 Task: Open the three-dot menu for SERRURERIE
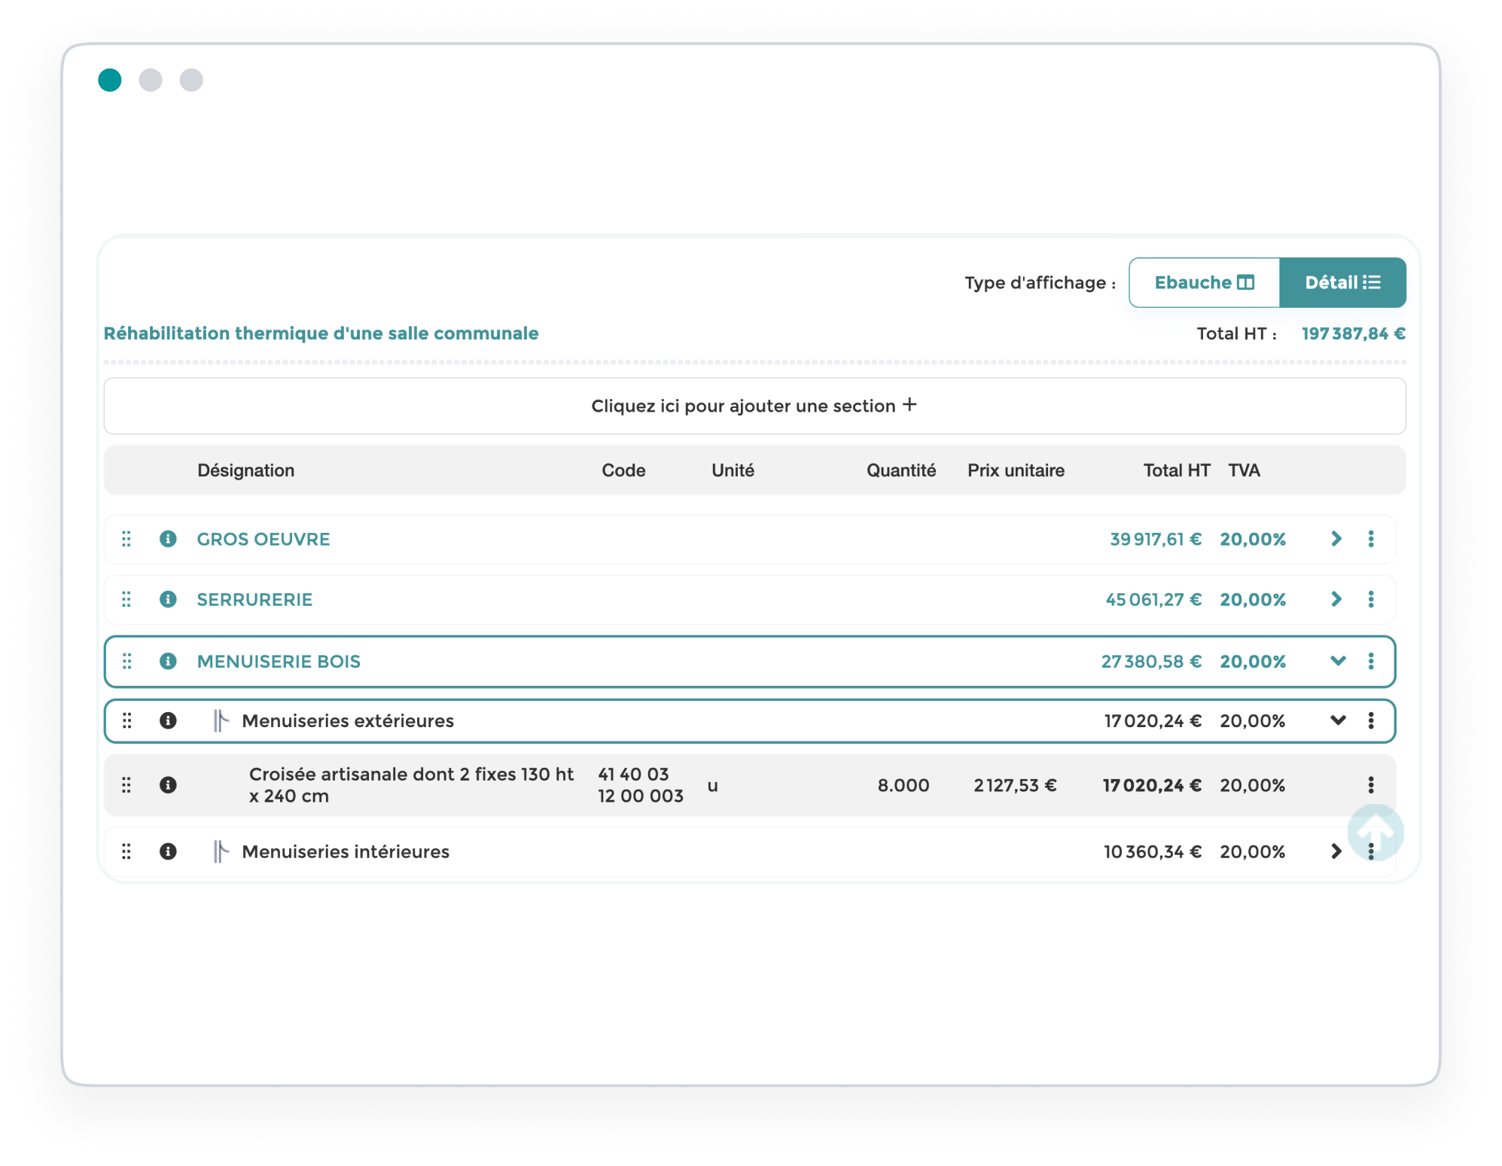[x=1371, y=599]
